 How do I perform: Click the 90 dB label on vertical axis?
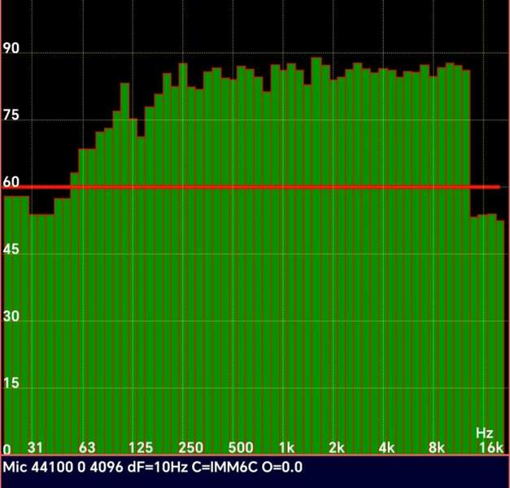11,48
